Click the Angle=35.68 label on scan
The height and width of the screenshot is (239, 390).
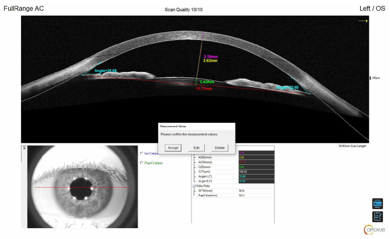coord(105,71)
